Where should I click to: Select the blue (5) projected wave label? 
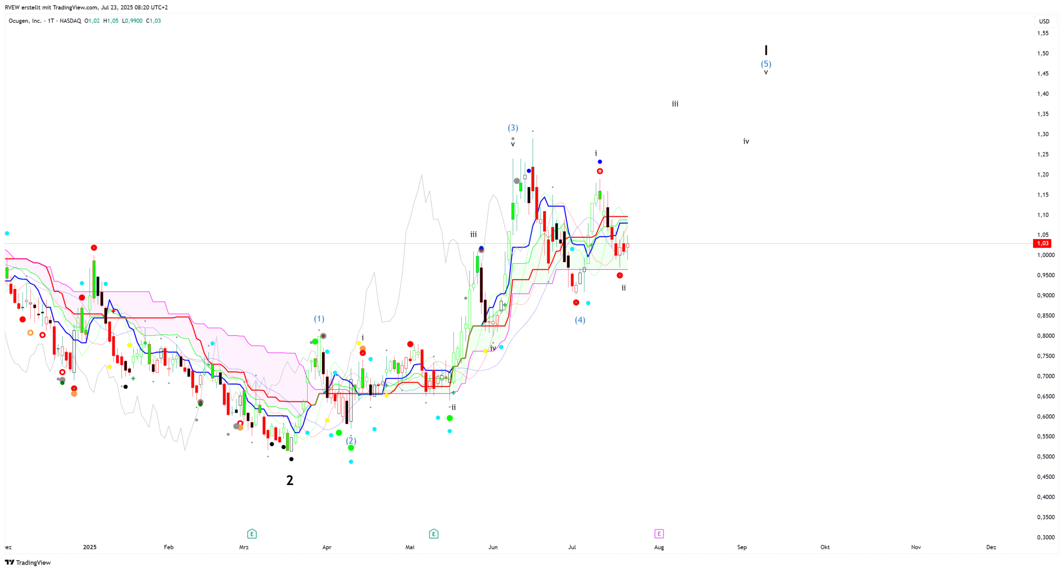point(766,64)
